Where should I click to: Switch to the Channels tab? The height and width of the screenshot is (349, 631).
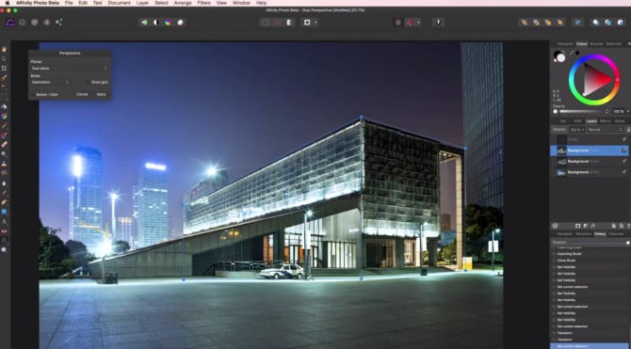pyautogui.click(x=616, y=234)
